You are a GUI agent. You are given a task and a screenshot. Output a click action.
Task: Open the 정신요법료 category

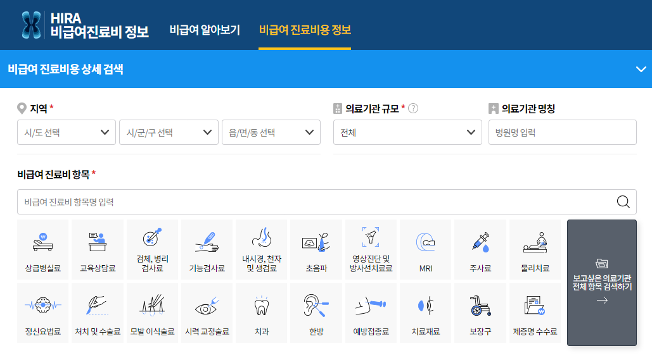43,313
